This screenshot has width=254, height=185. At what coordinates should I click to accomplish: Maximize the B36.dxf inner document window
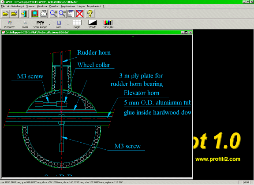click(x=187, y=32)
